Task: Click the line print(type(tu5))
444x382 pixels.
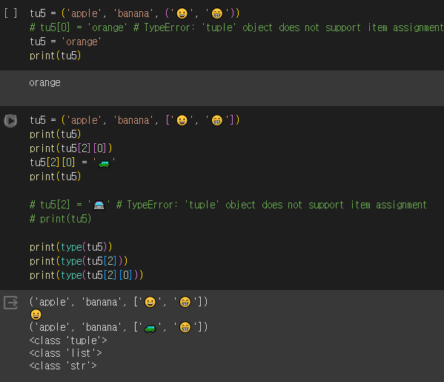Action: pos(71,247)
